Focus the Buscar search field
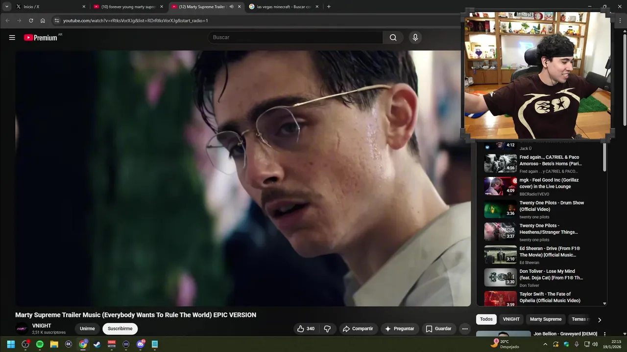The width and height of the screenshot is (627, 352). [x=295, y=38]
